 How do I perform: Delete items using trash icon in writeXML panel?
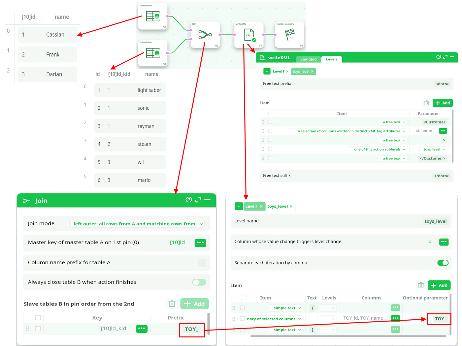click(x=426, y=103)
